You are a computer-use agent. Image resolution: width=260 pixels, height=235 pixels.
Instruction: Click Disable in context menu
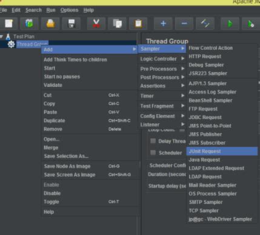pyautogui.click(x=90, y=193)
